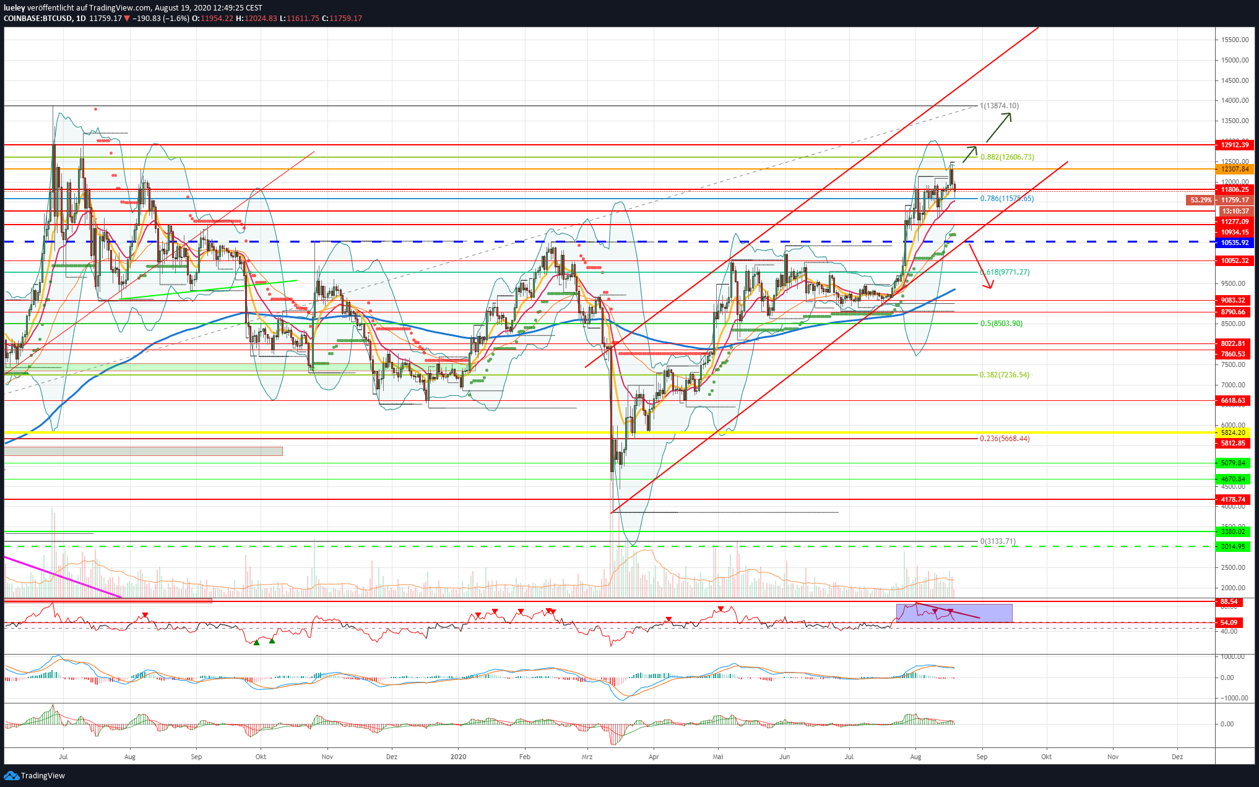Click the yellow 5824.20 price level label

click(x=1233, y=432)
